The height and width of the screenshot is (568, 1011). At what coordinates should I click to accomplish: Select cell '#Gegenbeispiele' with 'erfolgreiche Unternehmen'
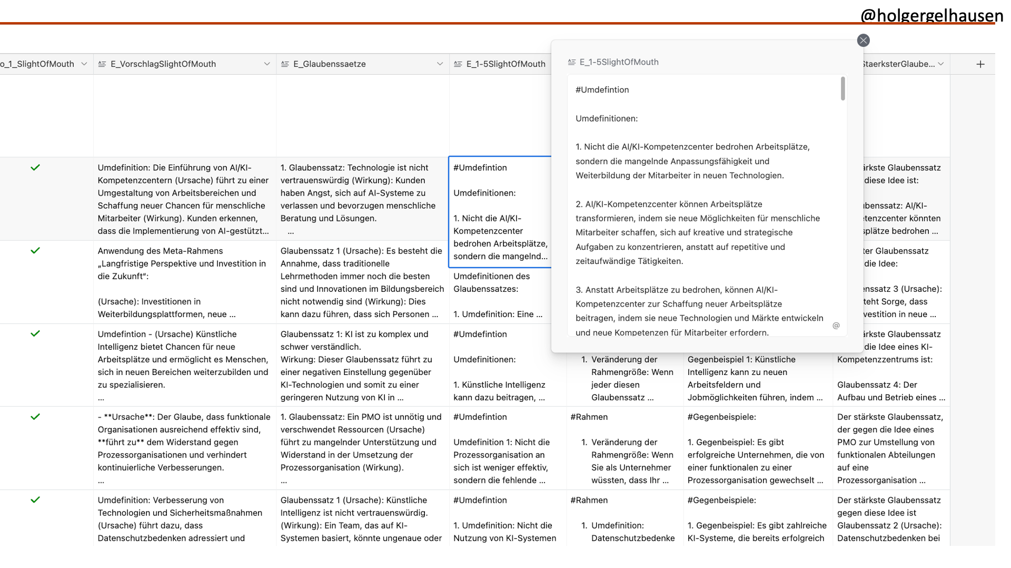click(758, 448)
